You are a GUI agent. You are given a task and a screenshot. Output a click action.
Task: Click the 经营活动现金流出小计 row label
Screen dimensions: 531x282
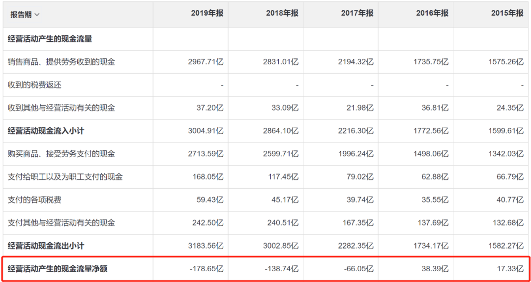tap(46, 246)
